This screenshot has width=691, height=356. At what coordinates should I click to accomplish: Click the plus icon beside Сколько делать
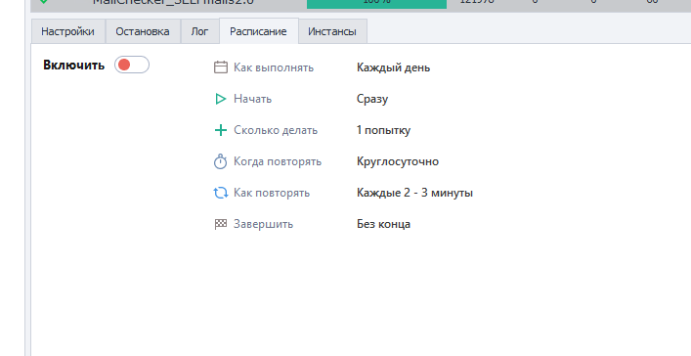point(220,130)
